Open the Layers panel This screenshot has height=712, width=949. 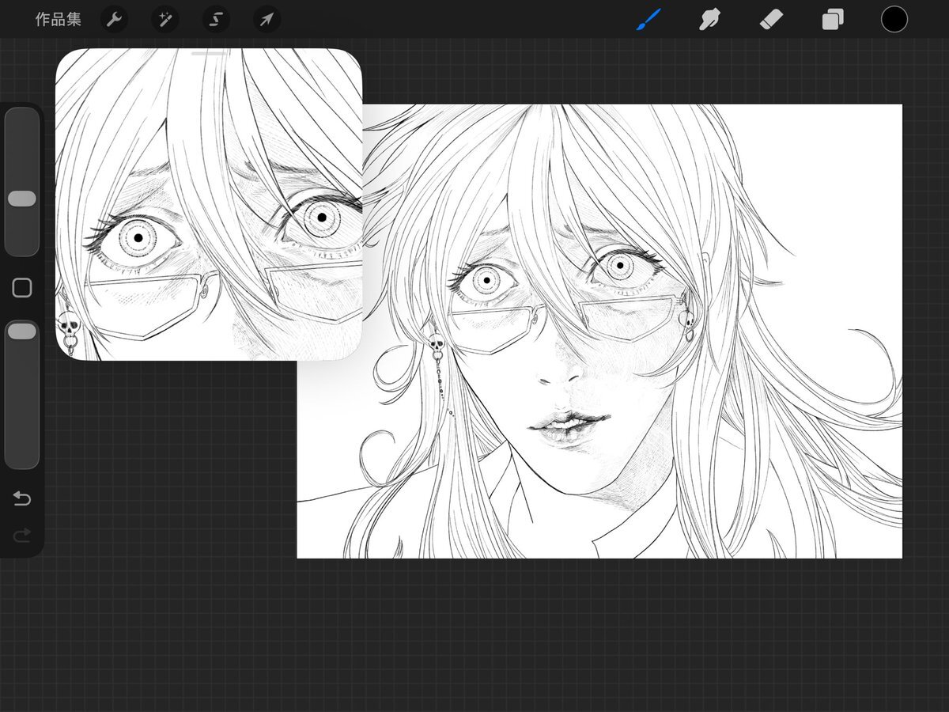833,20
